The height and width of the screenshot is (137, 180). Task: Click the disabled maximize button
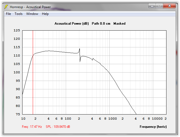click(159, 6)
